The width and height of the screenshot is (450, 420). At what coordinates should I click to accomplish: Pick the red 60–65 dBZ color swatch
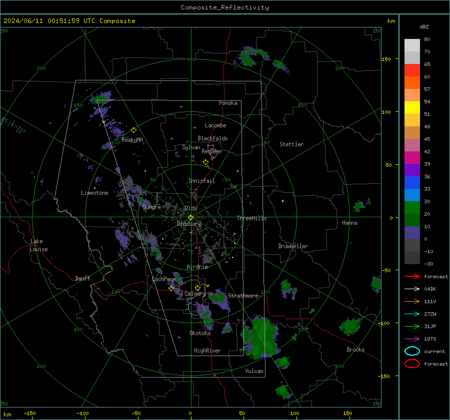(x=412, y=70)
